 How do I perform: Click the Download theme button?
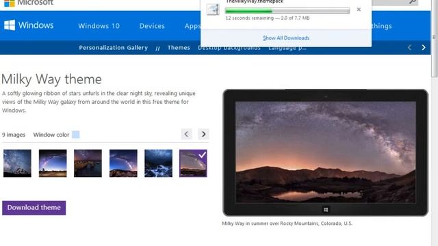point(34,208)
